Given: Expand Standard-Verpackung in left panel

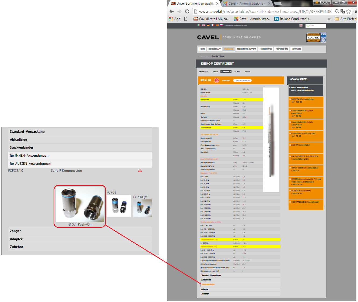Looking at the screenshot, I should point(80,132).
